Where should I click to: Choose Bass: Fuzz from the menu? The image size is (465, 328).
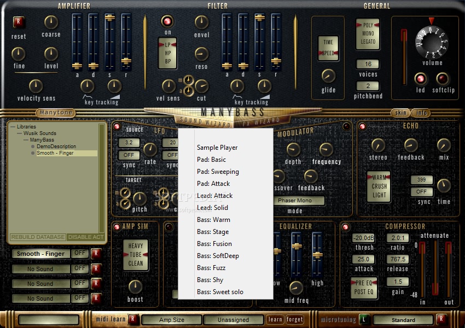(x=226, y=268)
